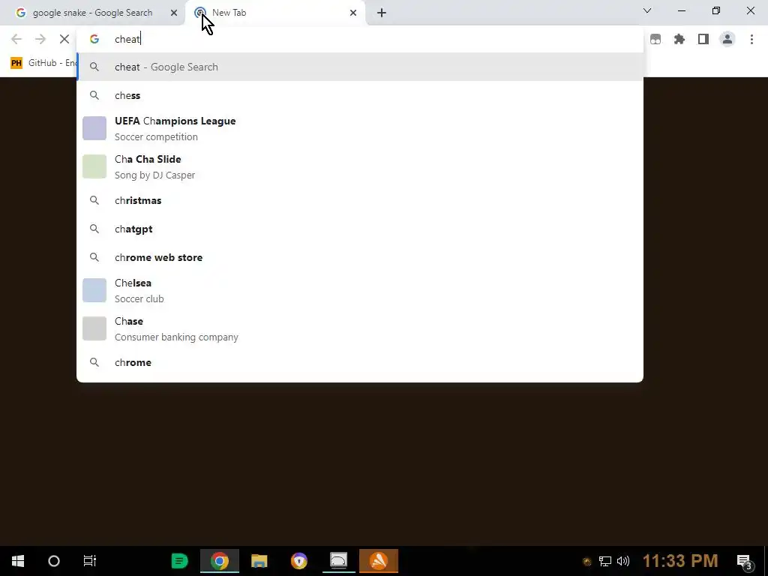Image resolution: width=768 pixels, height=576 pixels.
Task: Toggle the browser side panel
Action: (x=703, y=39)
